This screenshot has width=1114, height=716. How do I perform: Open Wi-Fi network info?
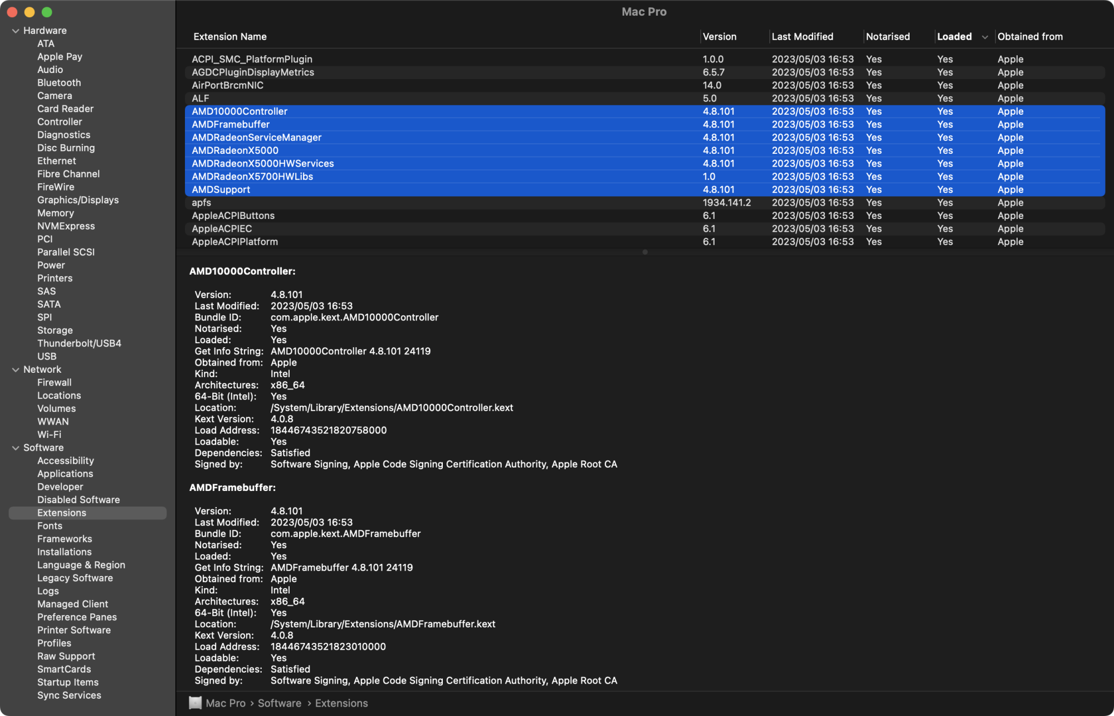coord(49,435)
